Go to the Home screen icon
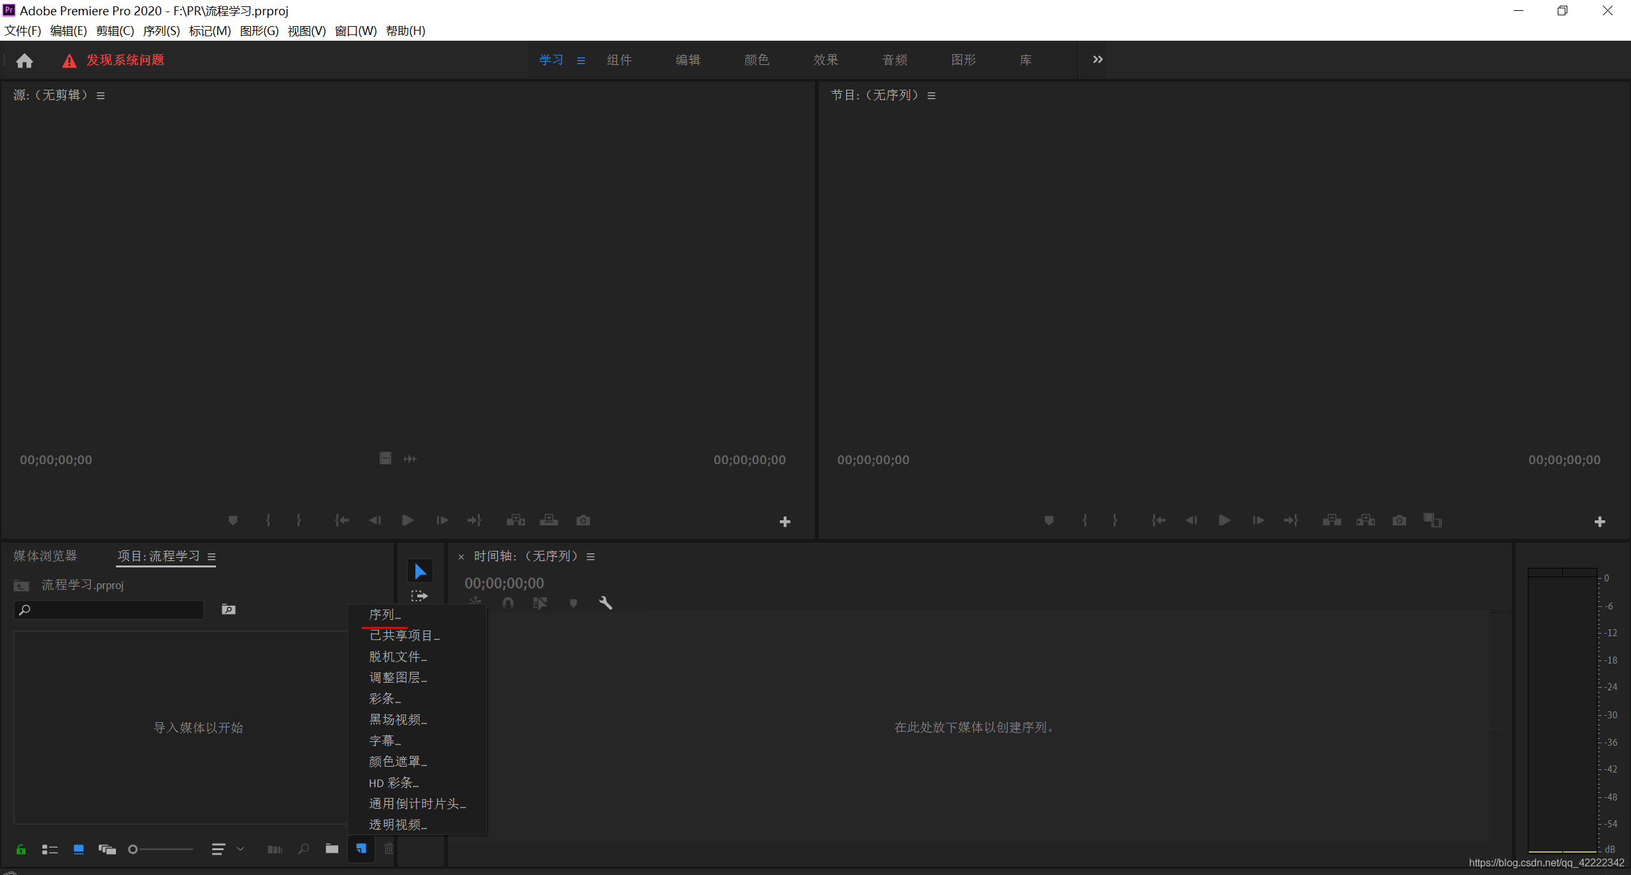This screenshot has height=875, width=1631. pyautogui.click(x=24, y=60)
